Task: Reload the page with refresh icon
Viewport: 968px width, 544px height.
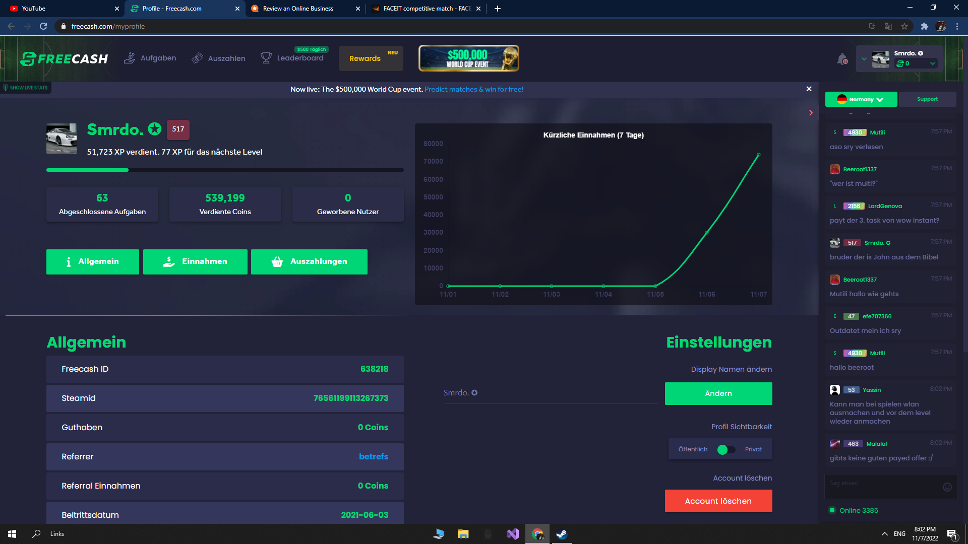Action: [43, 26]
